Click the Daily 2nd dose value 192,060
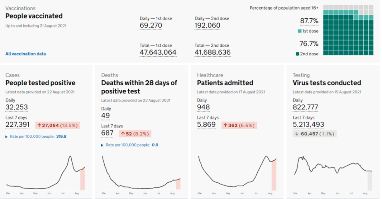Screen dimensions: 382x199 207,25
